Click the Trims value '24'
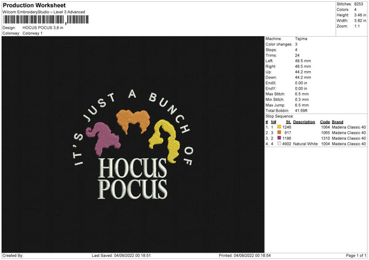 297,55
